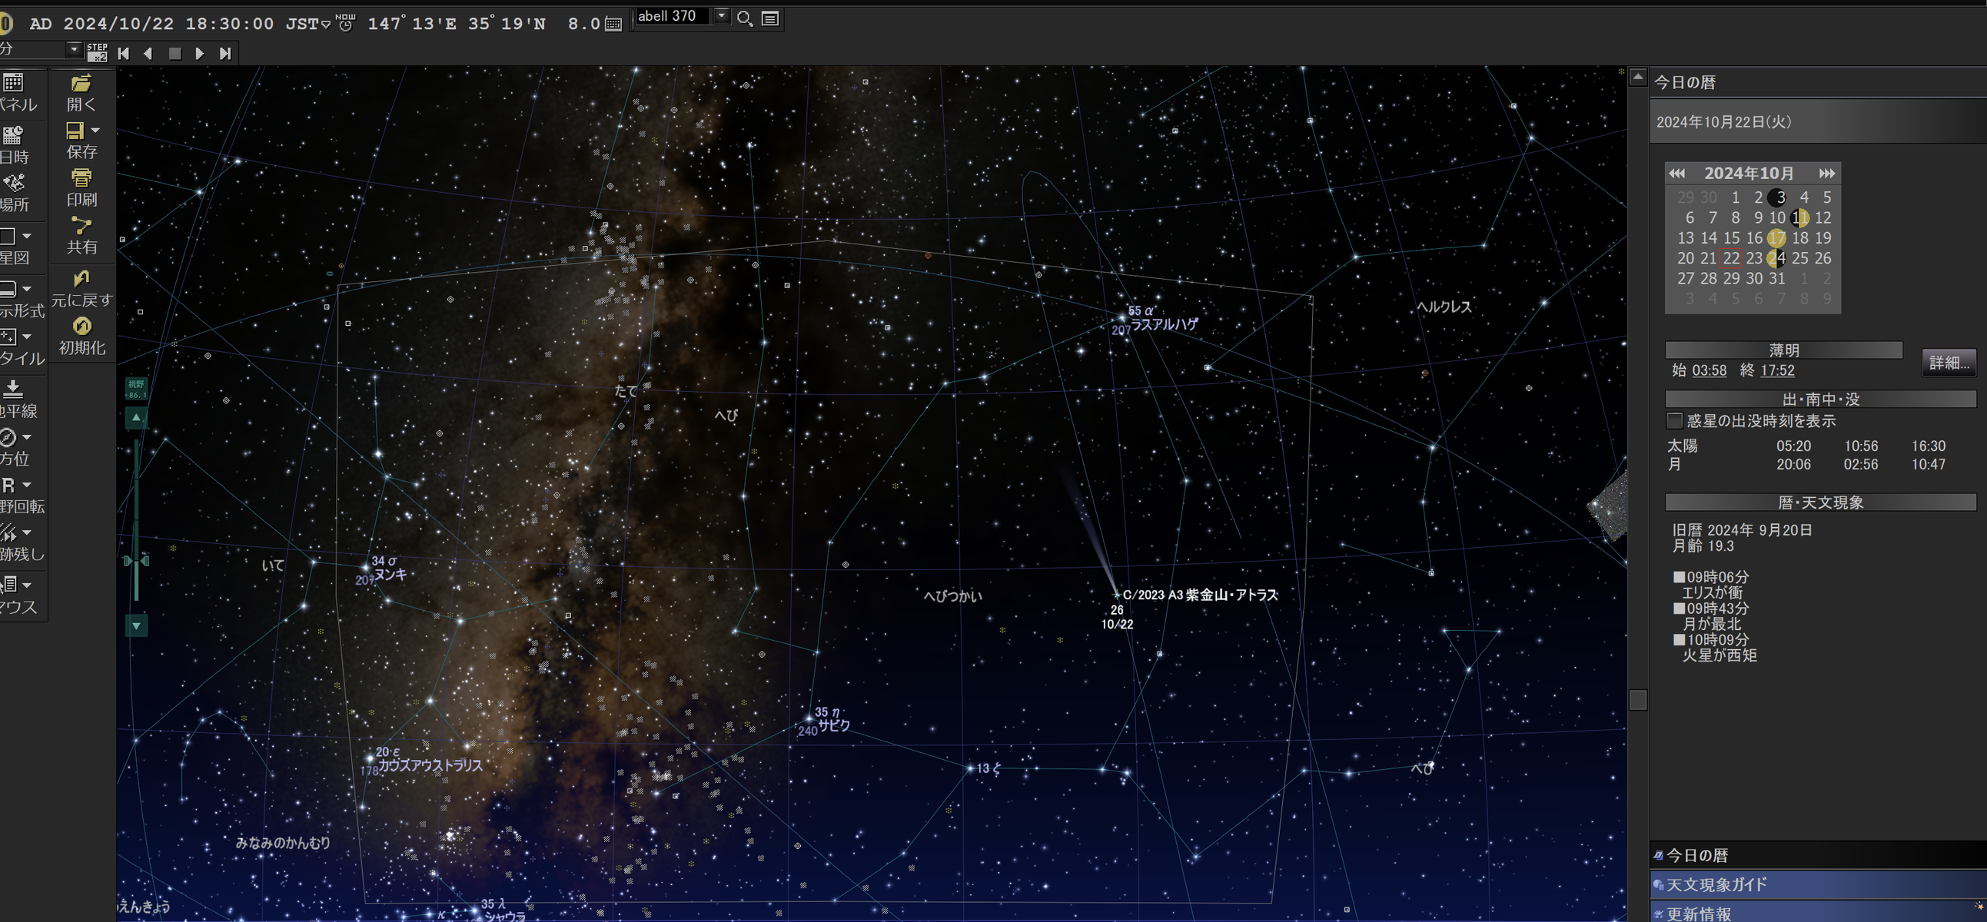Open the object list icon beside search

(769, 18)
